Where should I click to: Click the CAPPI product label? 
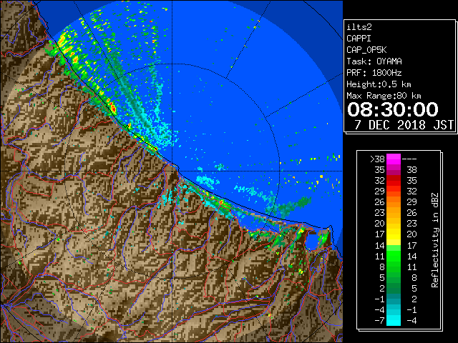359,39
